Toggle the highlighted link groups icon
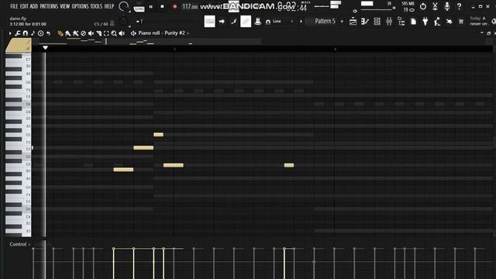Image resolution: width=496 pixels, height=279 pixels. pos(246,21)
